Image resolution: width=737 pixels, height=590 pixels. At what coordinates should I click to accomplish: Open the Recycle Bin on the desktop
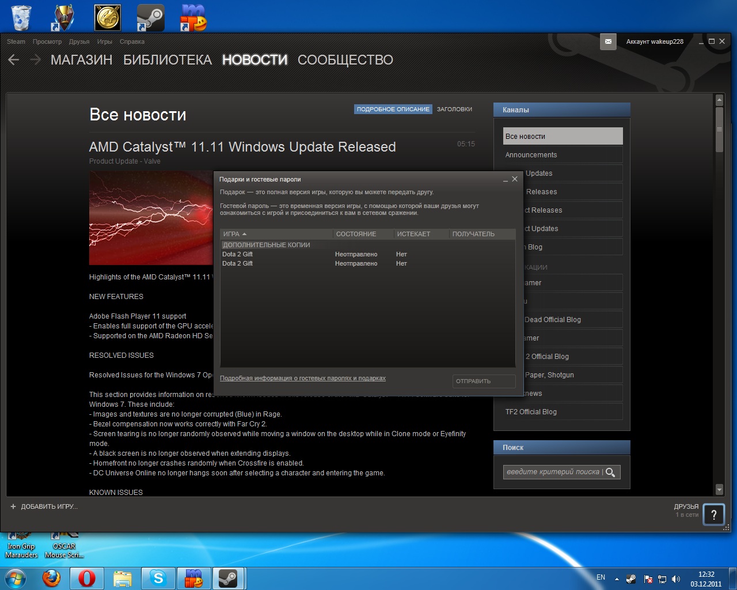click(x=21, y=18)
